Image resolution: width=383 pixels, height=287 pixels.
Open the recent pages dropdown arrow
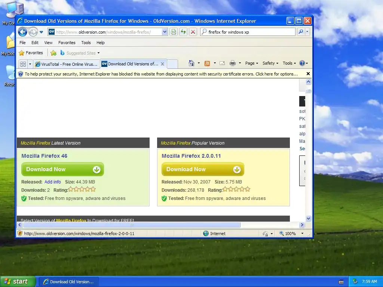tap(41, 32)
